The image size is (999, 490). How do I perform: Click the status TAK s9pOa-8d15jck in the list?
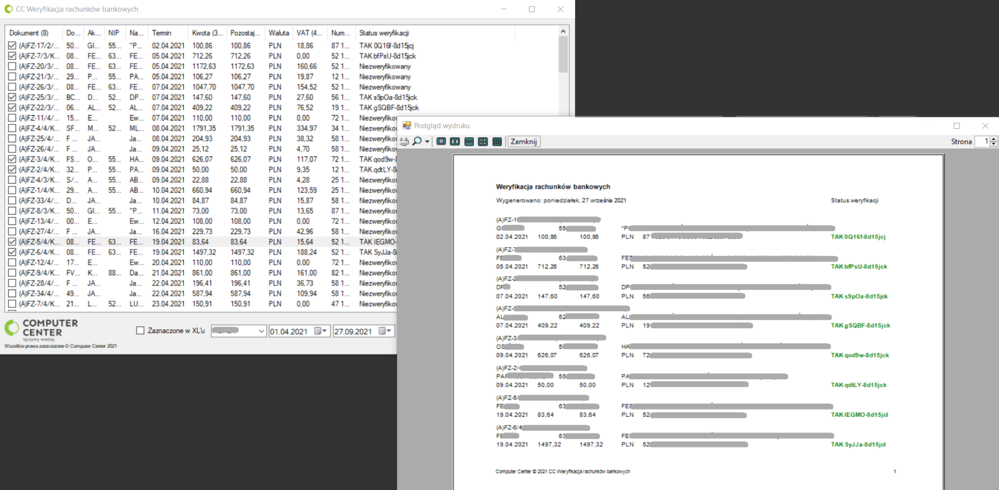pyautogui.click(x=388, y=97)
